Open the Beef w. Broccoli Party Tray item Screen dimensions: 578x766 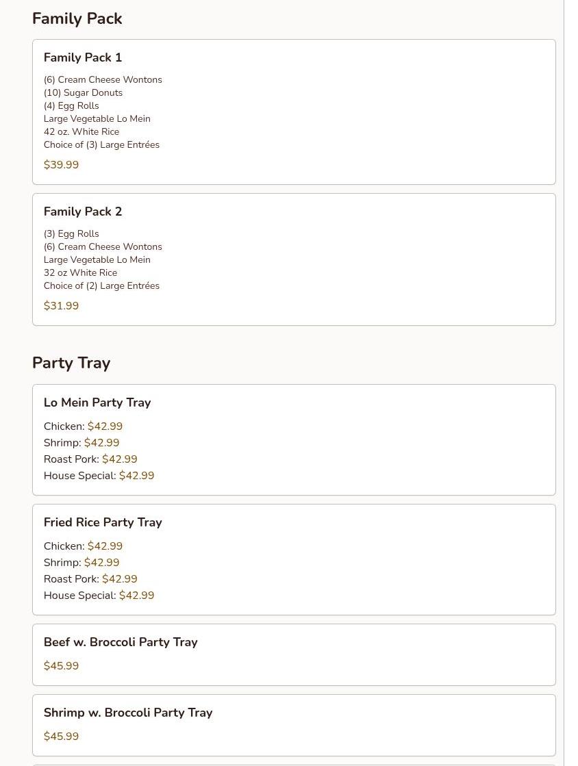click(121, 642)
